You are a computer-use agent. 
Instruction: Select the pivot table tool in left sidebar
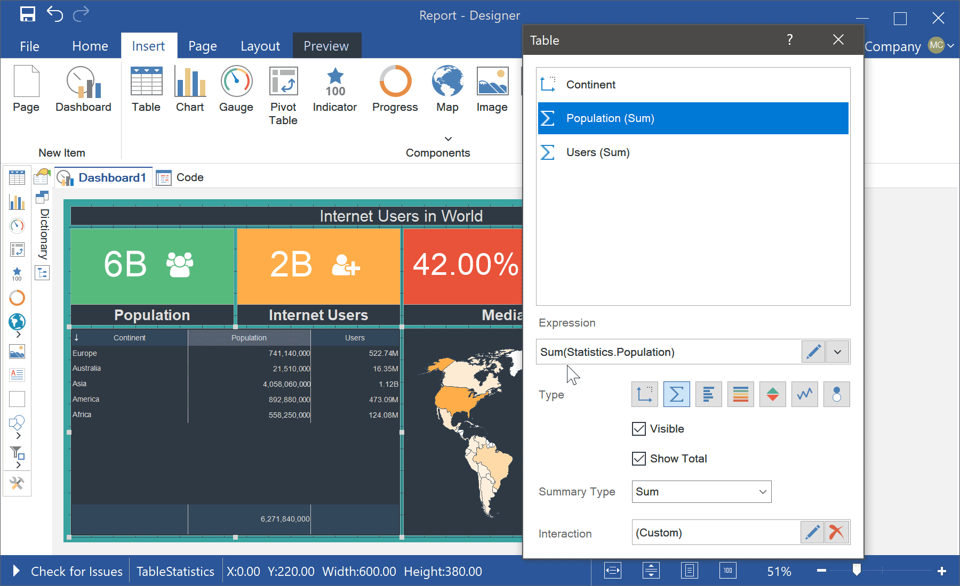click(17, 249)
